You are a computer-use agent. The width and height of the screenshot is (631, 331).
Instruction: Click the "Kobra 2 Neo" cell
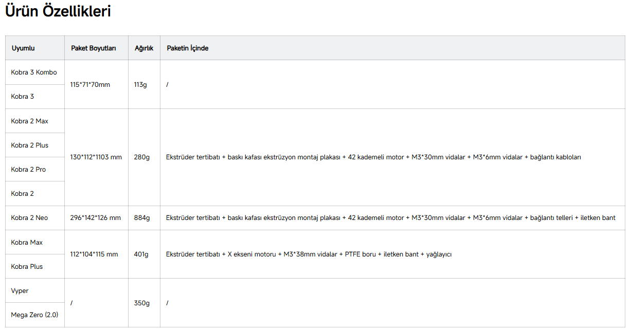[x=29, y=218]
